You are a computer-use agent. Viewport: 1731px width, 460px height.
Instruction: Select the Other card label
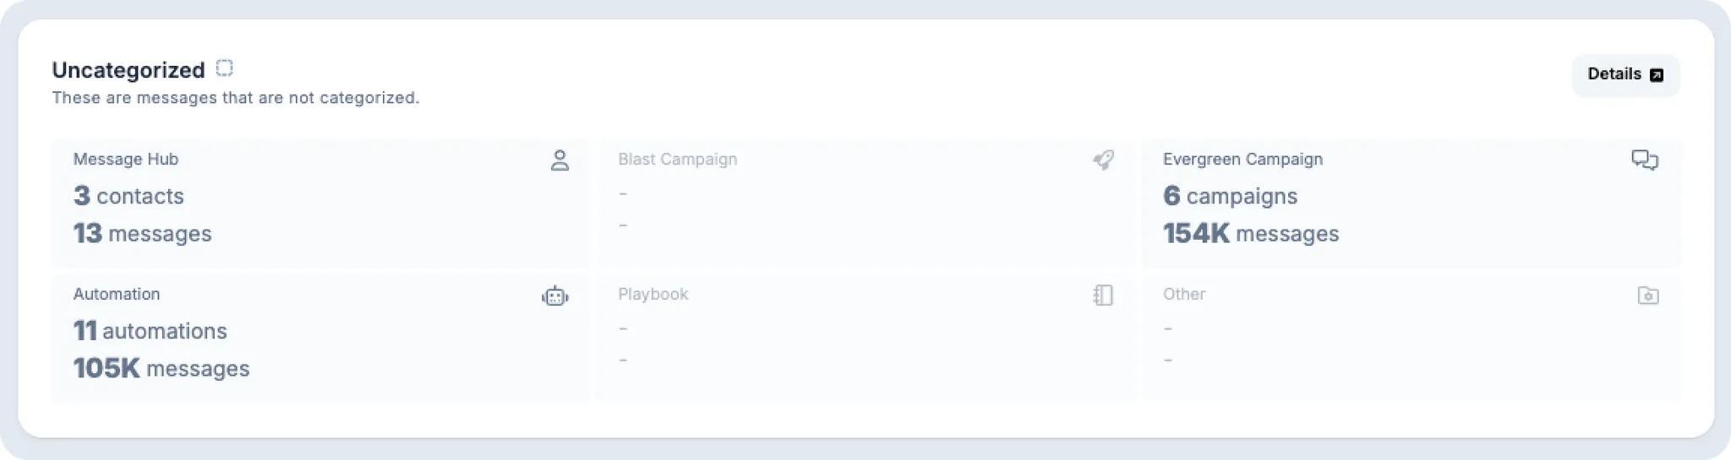pyautogui.click(x=1183, y=295)
